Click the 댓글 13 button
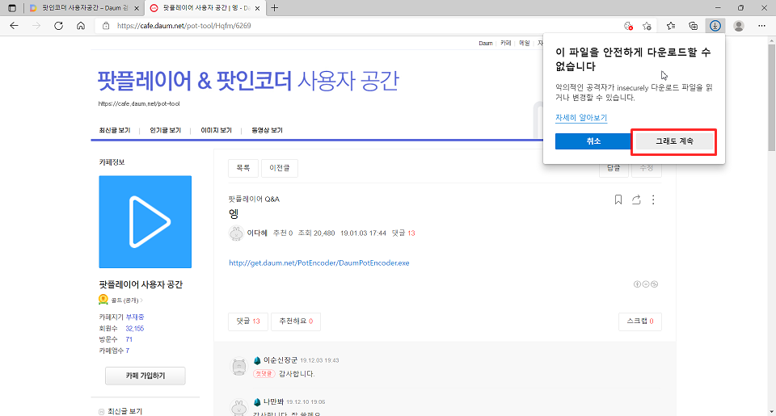Viewport: 776px width, 416px height. [x=248, y=321]
